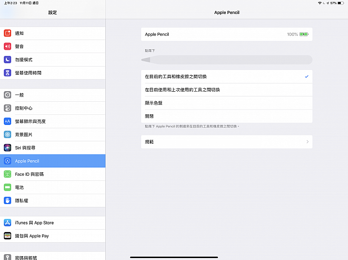Tap the pencil illustration graphic

pos(227,60)
